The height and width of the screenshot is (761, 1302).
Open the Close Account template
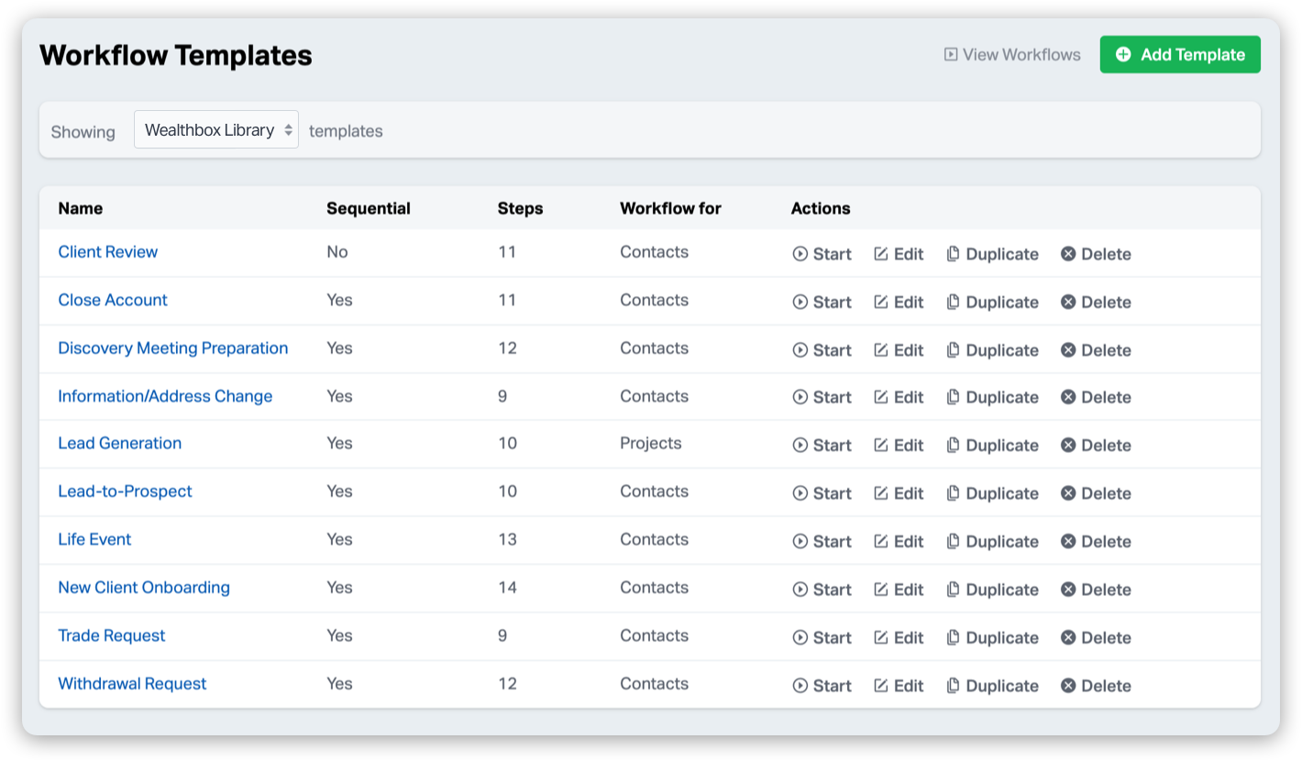pyautogui.click(x=113, y=300)
